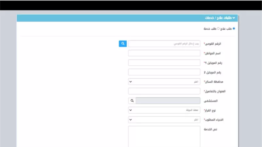
Task: Click the الاجراء المطلوب label
Action: 214,120
